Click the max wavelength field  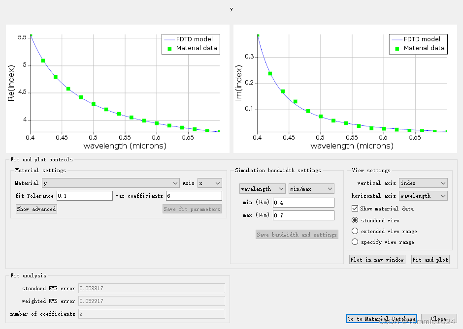[x=303, y=215]
